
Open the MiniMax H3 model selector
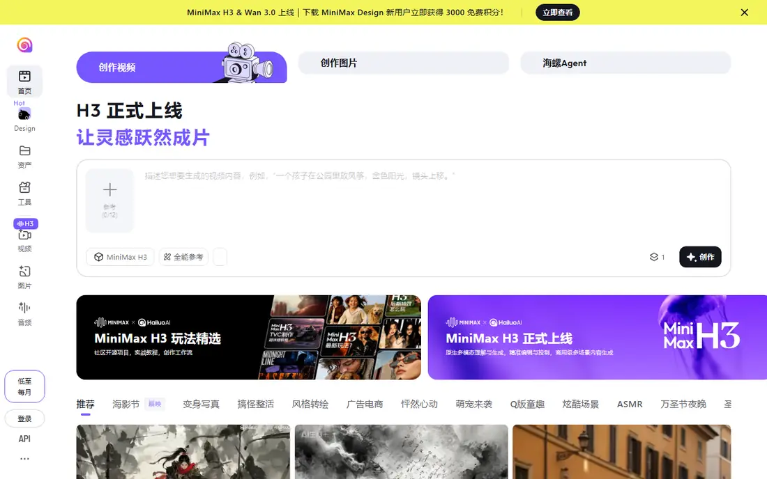[121, 257]
